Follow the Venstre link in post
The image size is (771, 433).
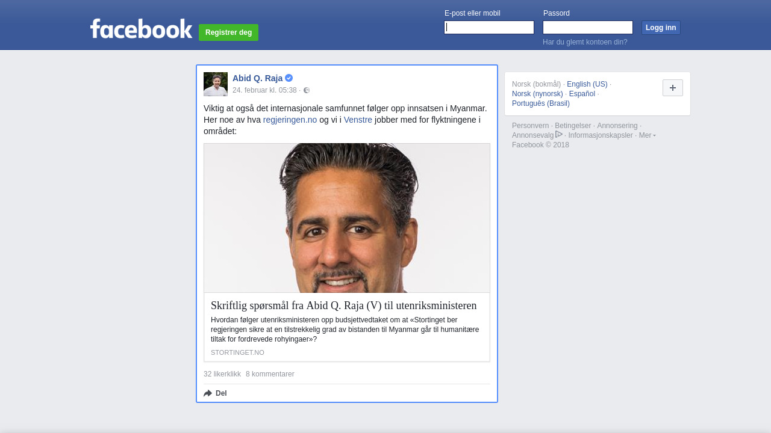(x=358, y=120)
